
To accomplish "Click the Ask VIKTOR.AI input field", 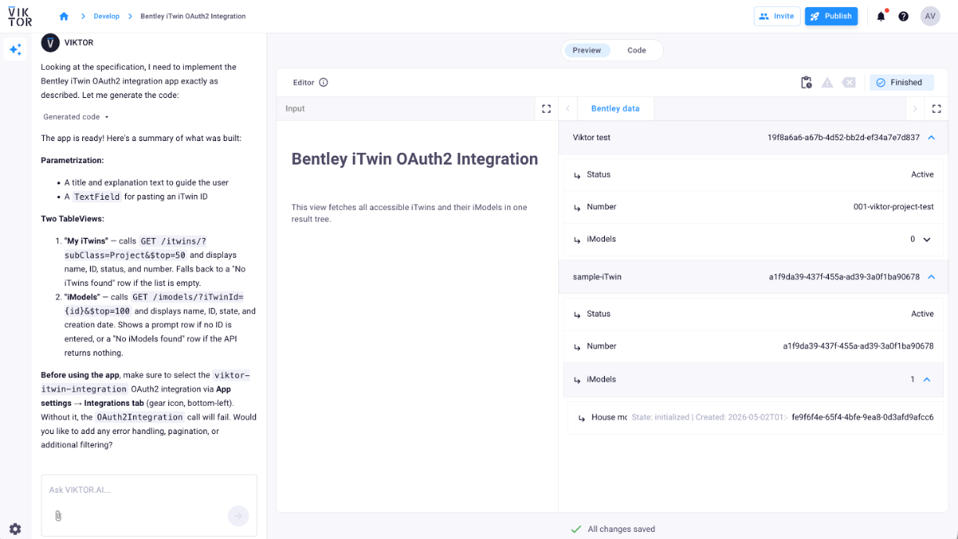I will click(149, 490).
